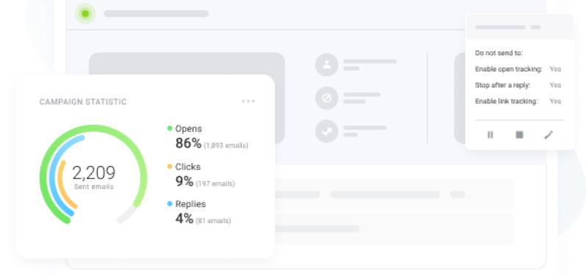
Task: Click the green pulsing status indicator
Action: pyautogui.click(x=85, y=14)
